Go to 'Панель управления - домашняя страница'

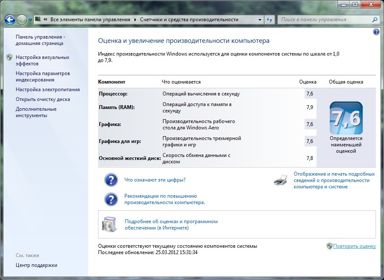[x=40, y=40]
